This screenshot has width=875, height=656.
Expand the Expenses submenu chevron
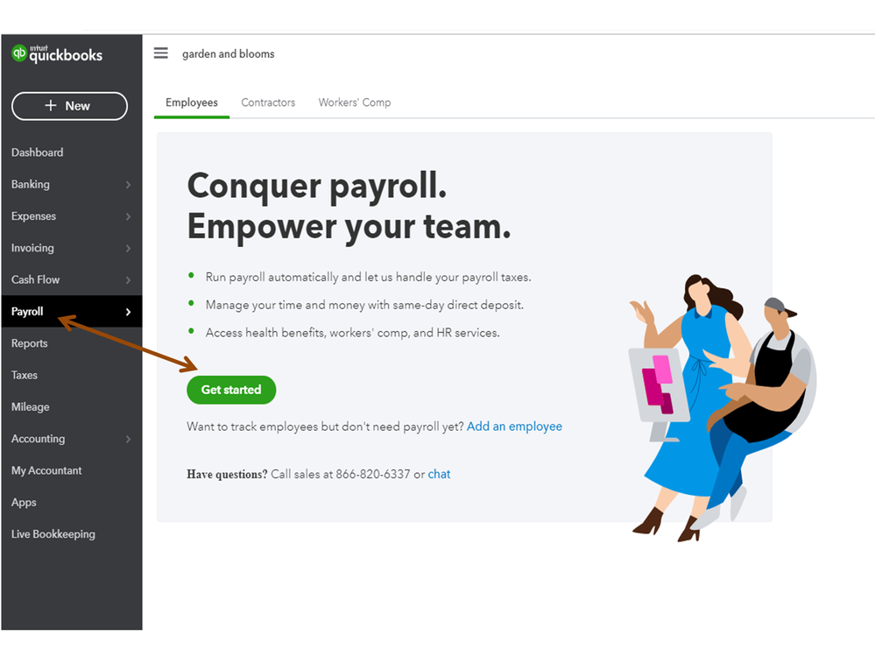point(129,216)
